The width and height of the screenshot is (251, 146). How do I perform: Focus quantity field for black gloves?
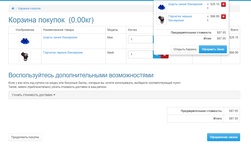tap(141, 54)
